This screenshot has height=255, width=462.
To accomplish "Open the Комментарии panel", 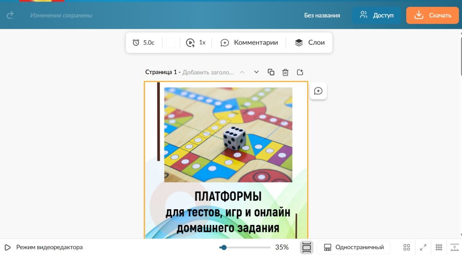I will (249, 43).
